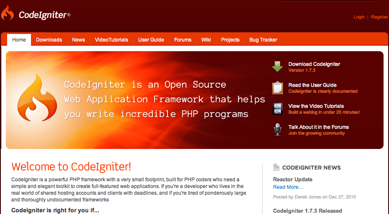Image resolution: width=389 pixels, height=214 pixels.
Task: Open Talk About it in the Forums
Action: [x=319, y=127]
